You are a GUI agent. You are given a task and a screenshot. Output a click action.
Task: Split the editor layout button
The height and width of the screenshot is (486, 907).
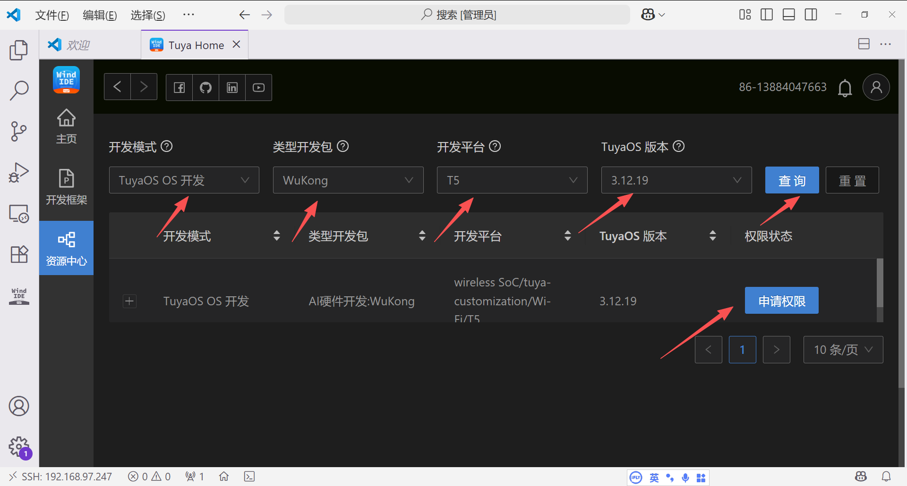click(x=864, y=44)
